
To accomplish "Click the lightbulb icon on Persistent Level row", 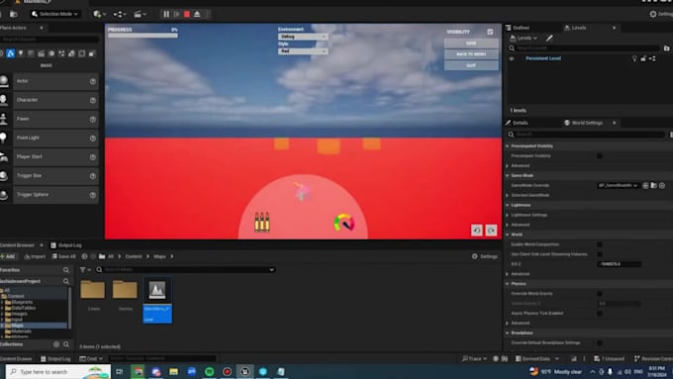I will pyautogui.click(x=634, y=58).
